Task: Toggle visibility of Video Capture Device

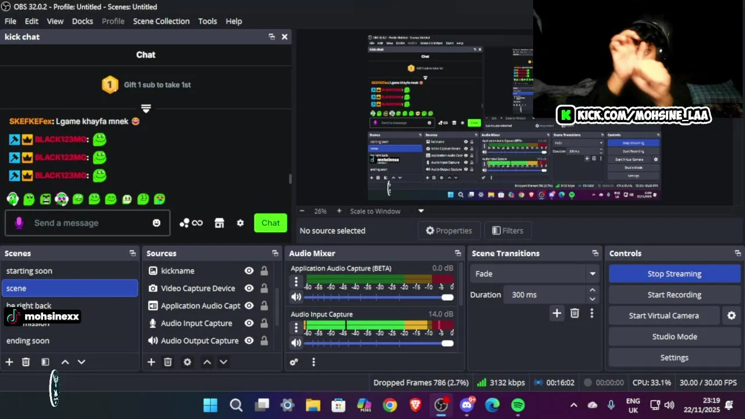Action: click(x=249, y=288)
